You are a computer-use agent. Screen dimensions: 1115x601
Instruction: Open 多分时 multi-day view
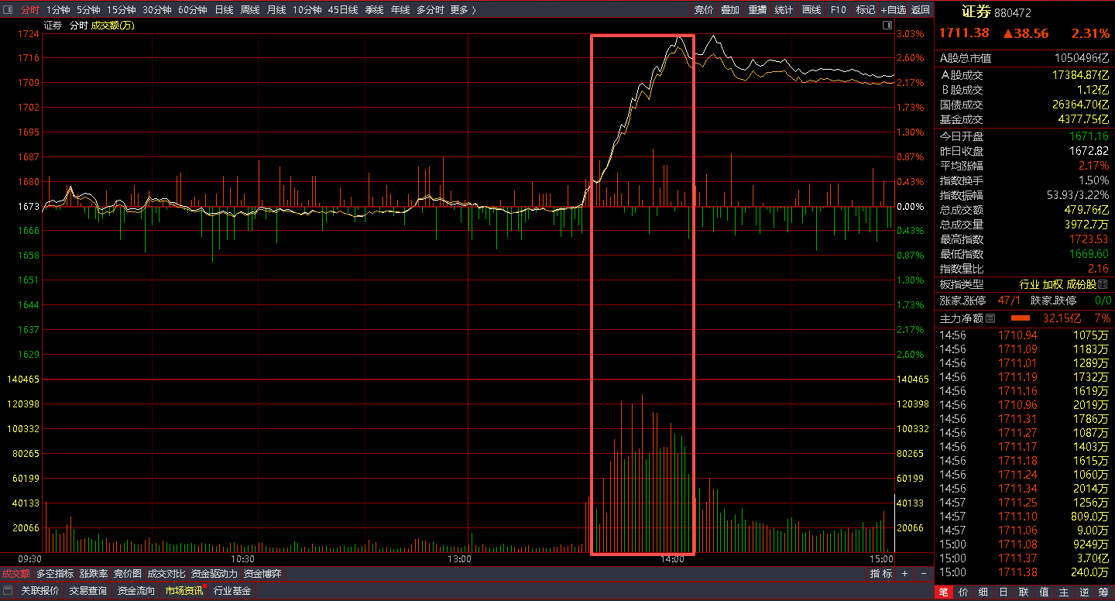coord(431,10)
